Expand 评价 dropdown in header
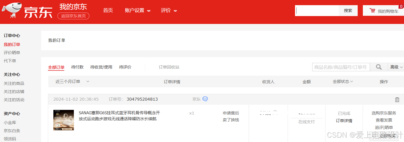The width and height of the screenshot is (404, 142). (169, 11)
